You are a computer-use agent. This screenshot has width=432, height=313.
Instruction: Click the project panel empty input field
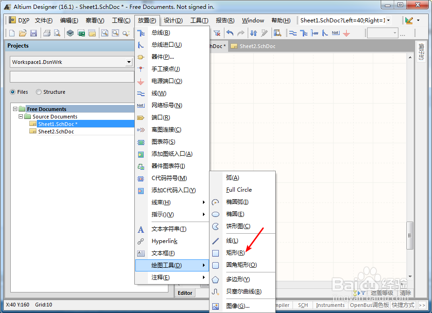[x=72, y=77]
